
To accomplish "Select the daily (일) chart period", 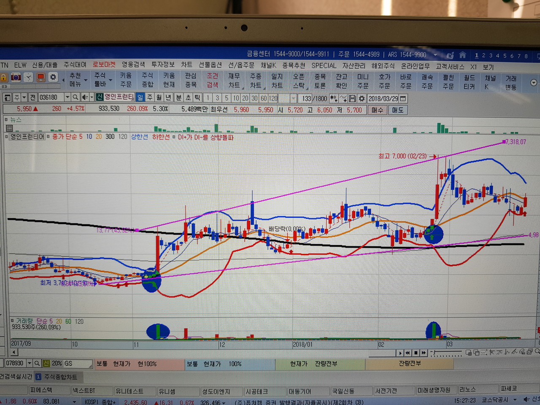I will click(140, 97).
